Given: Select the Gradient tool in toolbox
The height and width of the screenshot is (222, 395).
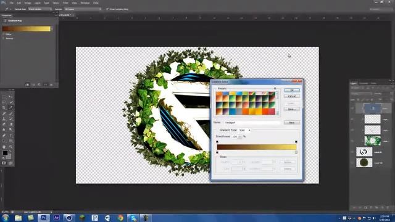Looking at the screenshot, I should (x=11, y=125).
